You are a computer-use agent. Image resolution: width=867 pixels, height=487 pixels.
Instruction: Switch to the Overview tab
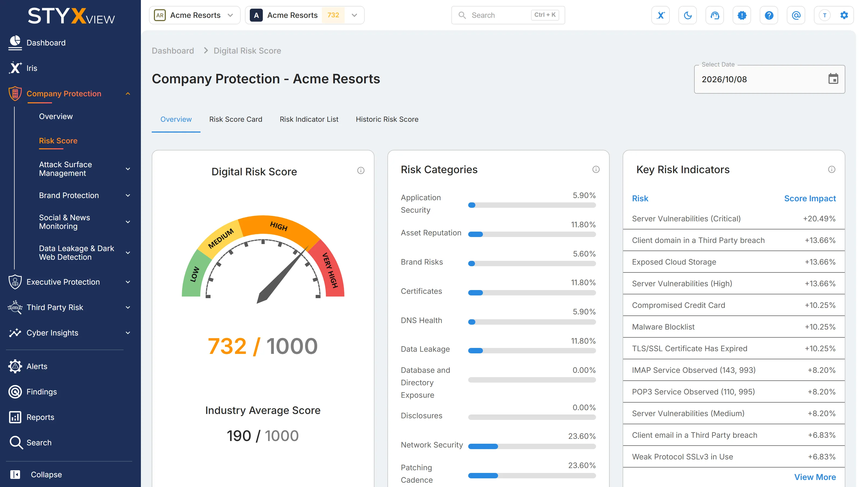point(176,119)
